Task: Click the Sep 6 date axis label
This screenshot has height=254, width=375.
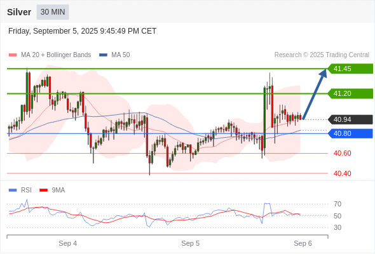Action: [303, 243]
